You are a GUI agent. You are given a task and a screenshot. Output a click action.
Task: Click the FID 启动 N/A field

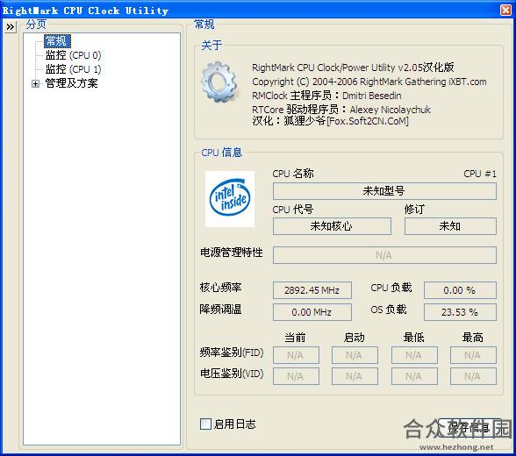pyautogui.click(x=355, y=355)
